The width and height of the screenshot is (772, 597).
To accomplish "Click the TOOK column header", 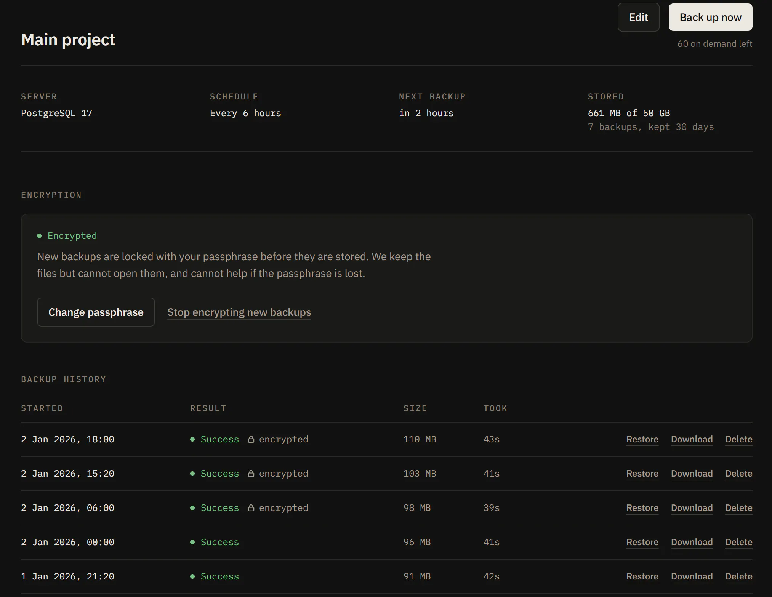I will [x=495, y=408].
